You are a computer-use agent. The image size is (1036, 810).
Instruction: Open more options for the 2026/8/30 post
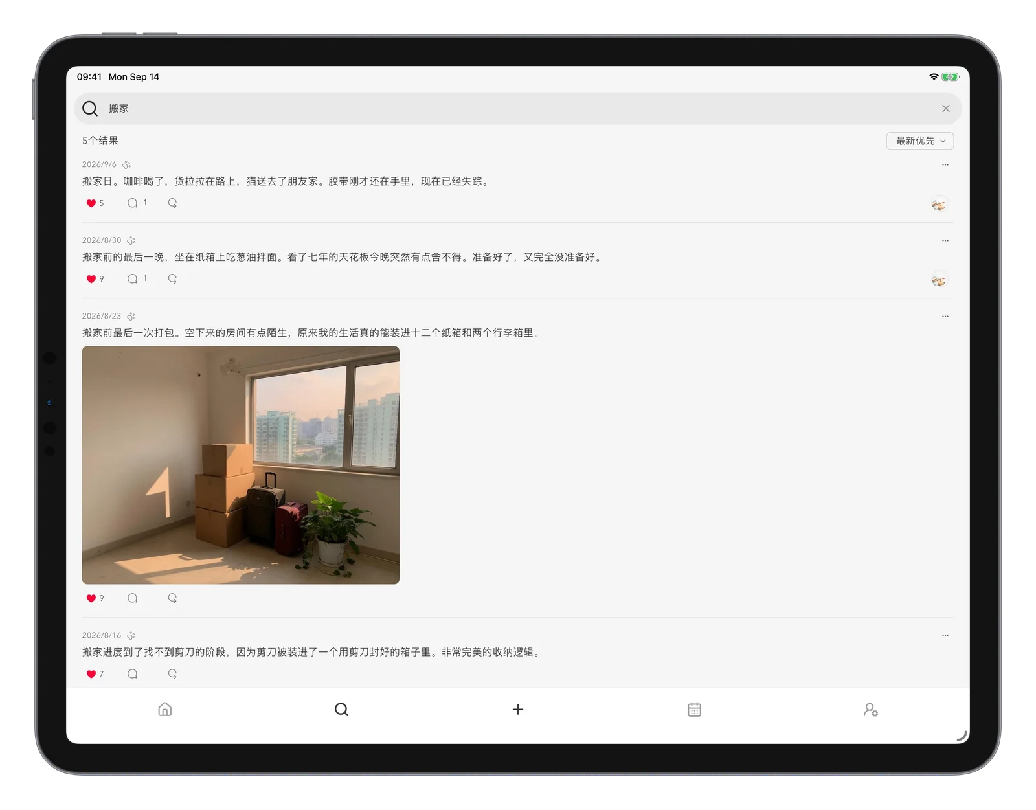coord(945,240)
